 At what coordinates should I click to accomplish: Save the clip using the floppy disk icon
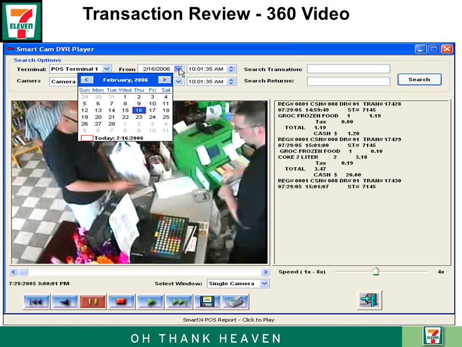tap(207, 302)
